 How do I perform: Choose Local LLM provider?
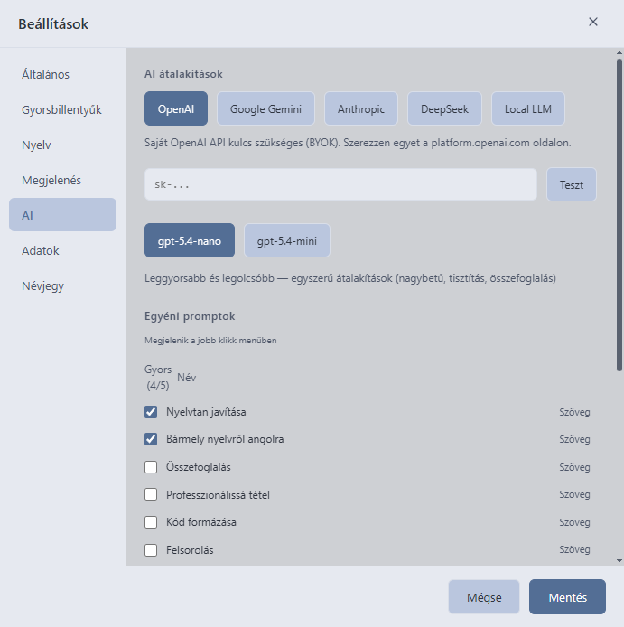point(528,108)
